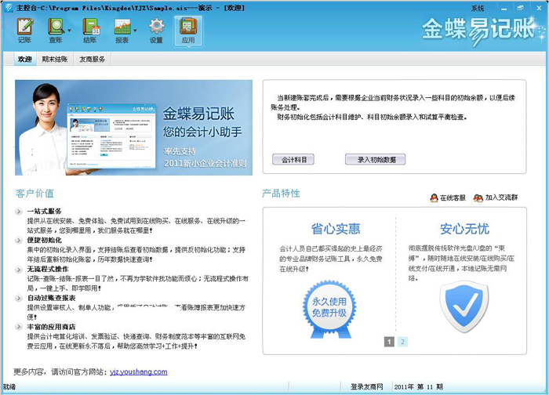The image size is (549, 395).
Task: Click the 客户价值 section title
Action: (x=35, y=193)
